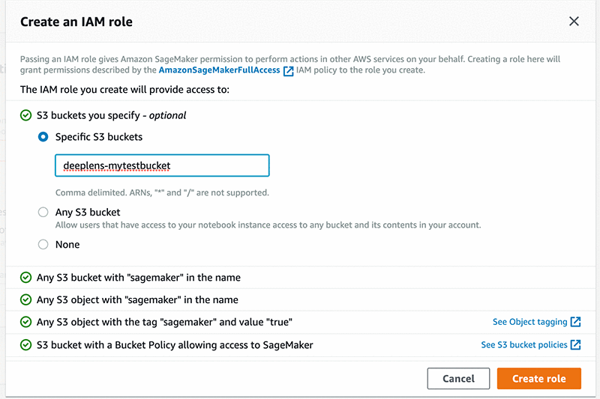Click the "S3 buckets you specify - optional" heading

click(x=111, y=115)
